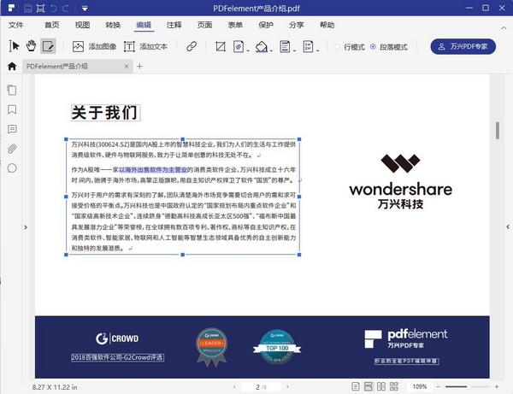Open the 109% zoom level box
The image size is (513, 394).
click(x=420, y=387)
